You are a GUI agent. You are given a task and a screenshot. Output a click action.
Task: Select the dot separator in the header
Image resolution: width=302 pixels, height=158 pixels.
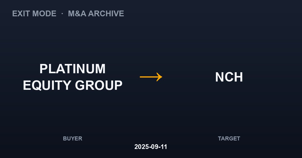(x=62, y=14)
